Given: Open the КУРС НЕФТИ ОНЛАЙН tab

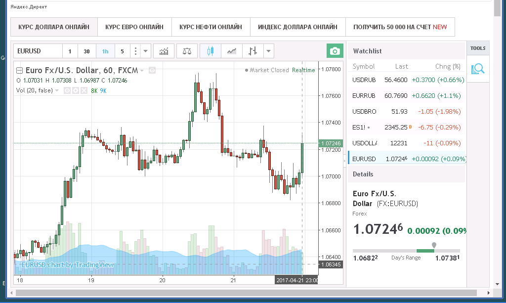Looking at the screenshot, I should [211, 27].
